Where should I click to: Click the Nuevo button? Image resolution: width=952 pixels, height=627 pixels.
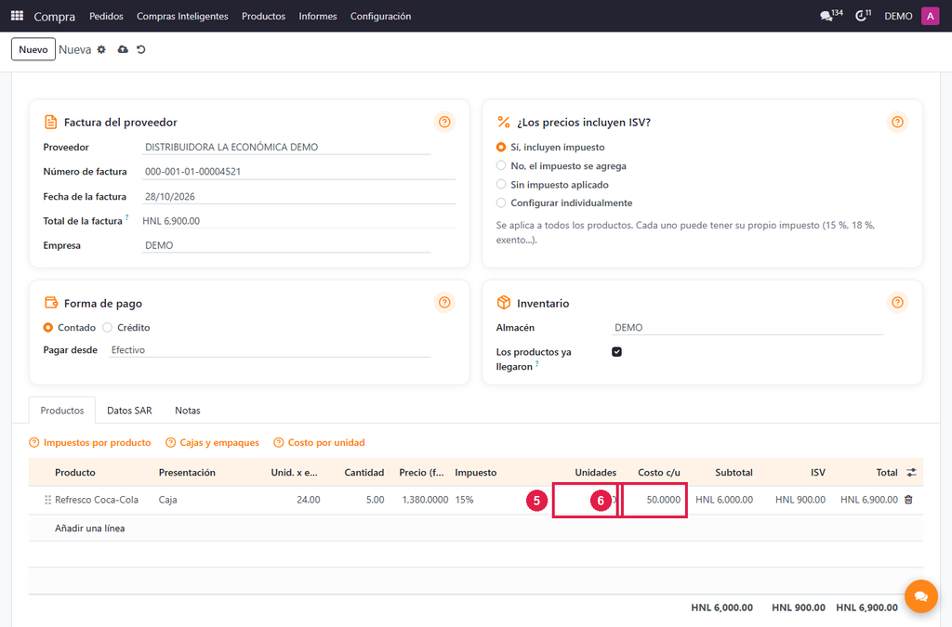tap(33, 50)
